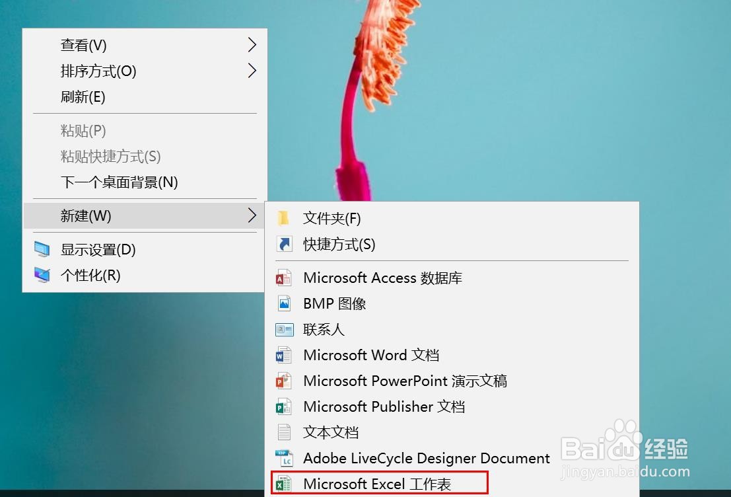This screenshot has width=731, height=497.
Task: Click the Excel worksheet icon
Action: click(x=283, y=484)
